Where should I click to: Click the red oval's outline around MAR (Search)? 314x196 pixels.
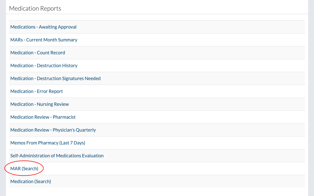point(44,169)
